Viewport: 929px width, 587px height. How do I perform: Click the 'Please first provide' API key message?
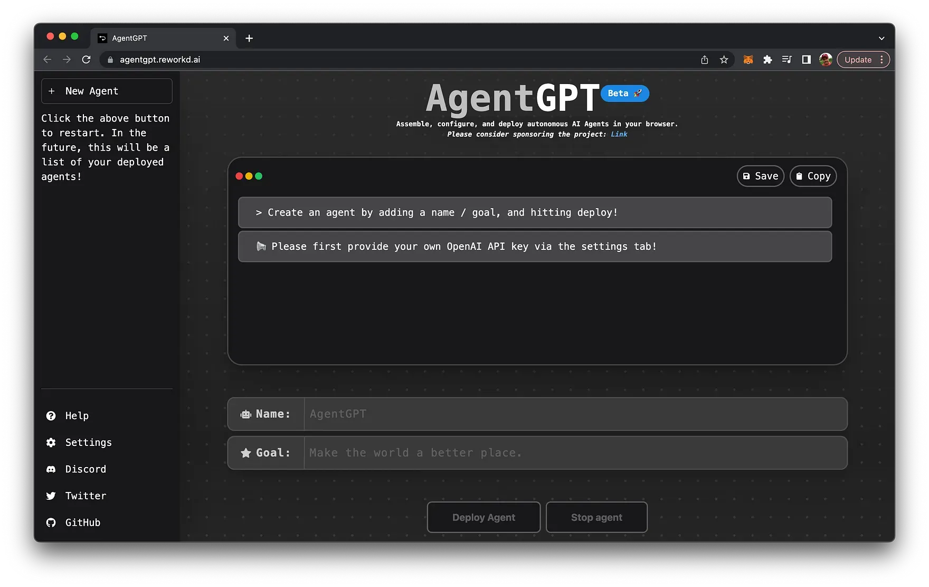point(535,246)
